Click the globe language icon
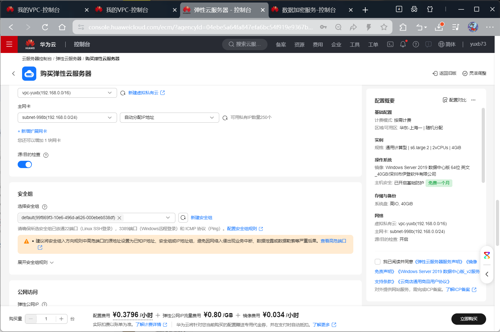The image size is (500, 332). click(441, 44)
